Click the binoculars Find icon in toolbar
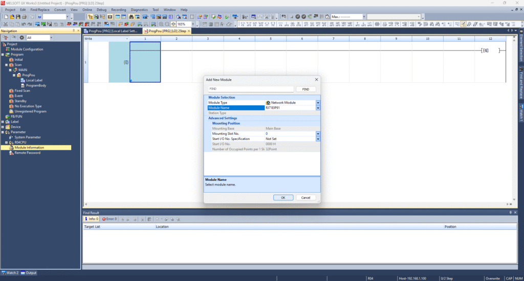The width and height of the screenshot is (524, 281). point(131,17)
